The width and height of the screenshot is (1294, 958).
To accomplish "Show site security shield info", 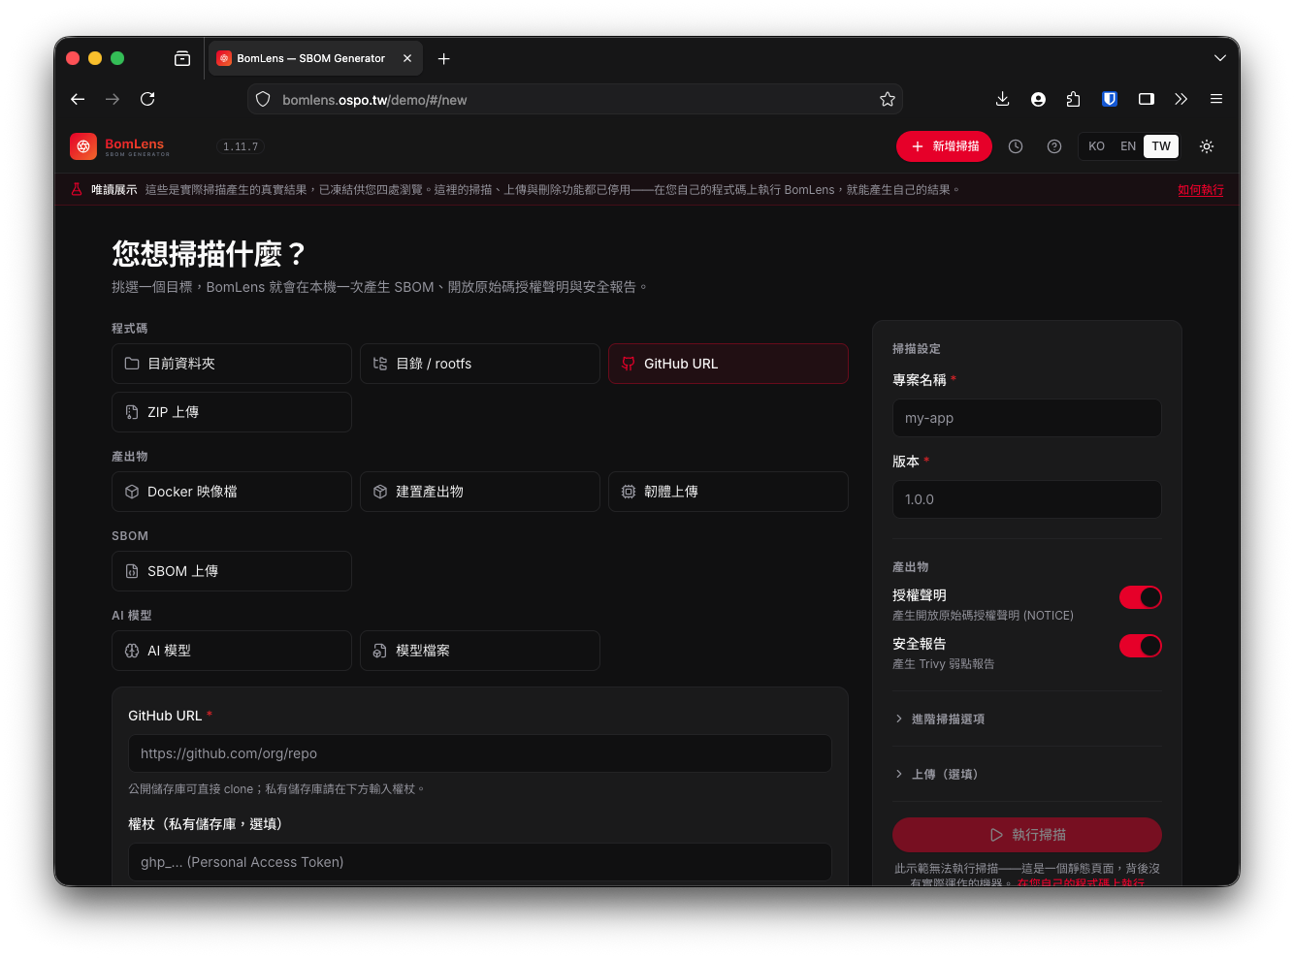I will point(263,99).
